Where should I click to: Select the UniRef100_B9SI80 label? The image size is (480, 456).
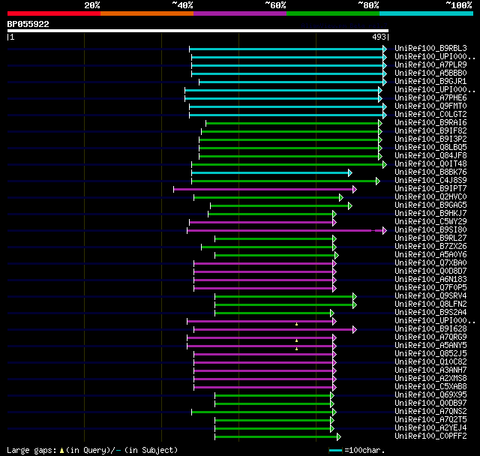[430, 230]
